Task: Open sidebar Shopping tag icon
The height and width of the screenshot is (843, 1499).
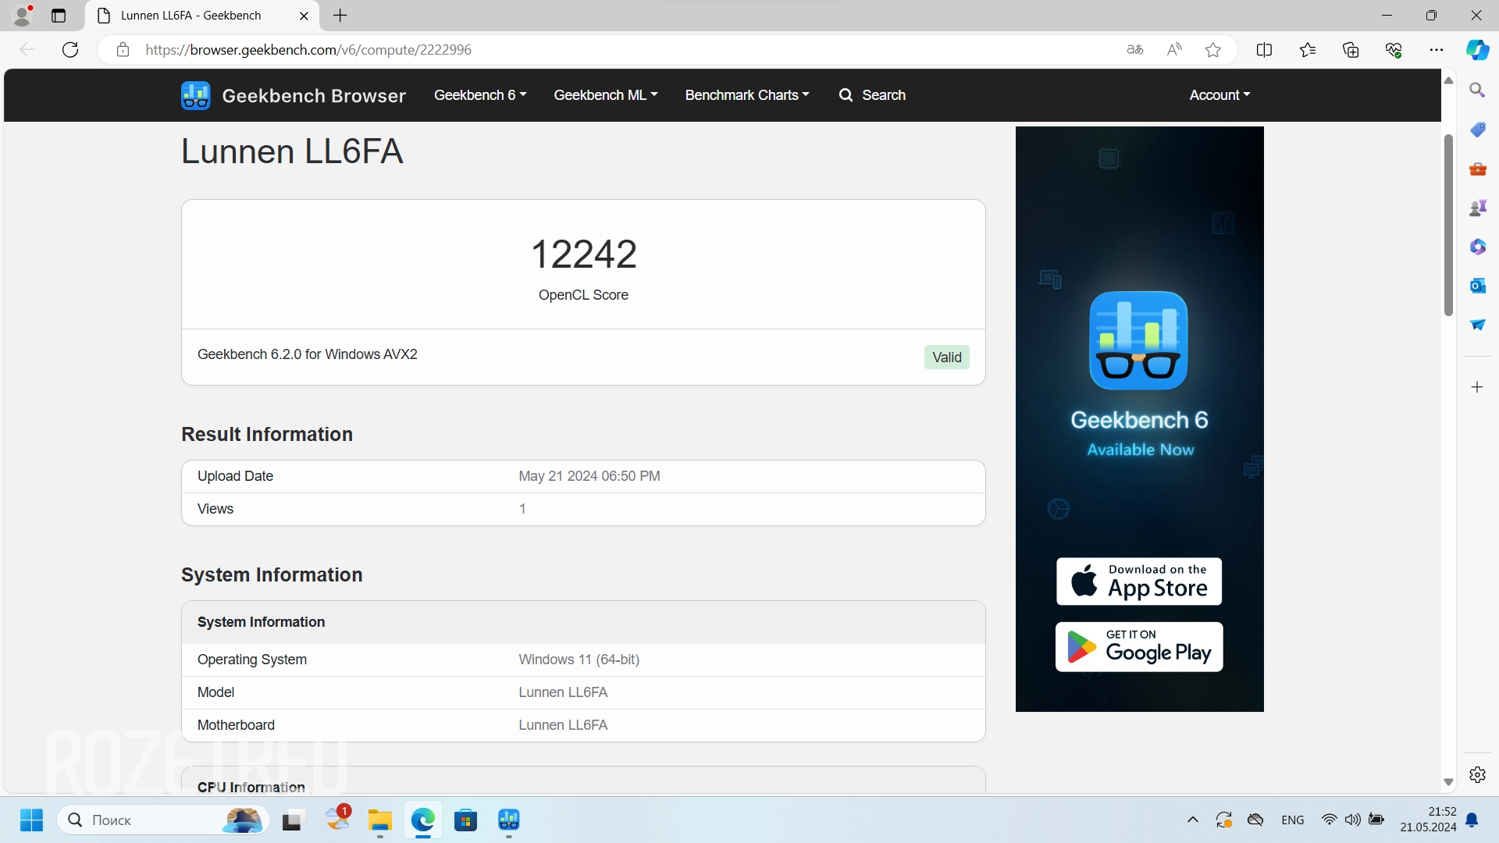Action: [x=1477, y=130]
